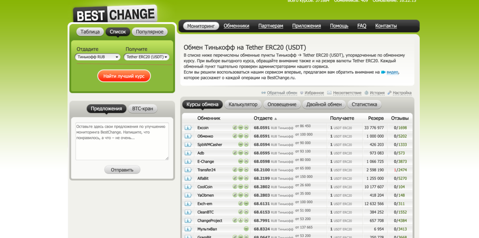Click the Резерв column header
The height and width of the screenshot is (238, 479).
[x=376, y=118]
